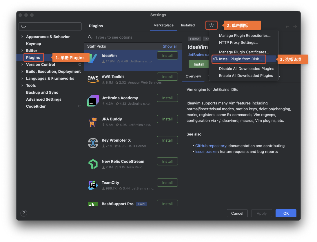Viewport: 317px width, 242px height.
Task: Click the Editor tag on IdeaVim details
Action: point(194,39)
